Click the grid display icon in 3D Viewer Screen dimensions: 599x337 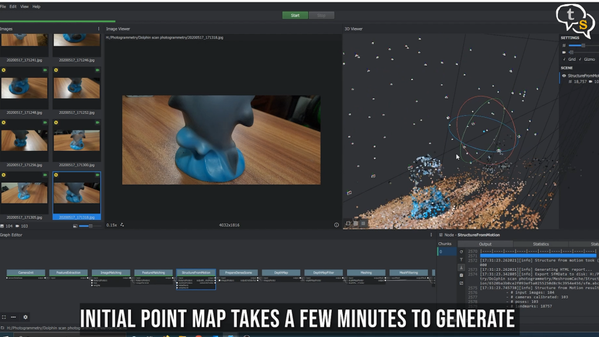356,222
